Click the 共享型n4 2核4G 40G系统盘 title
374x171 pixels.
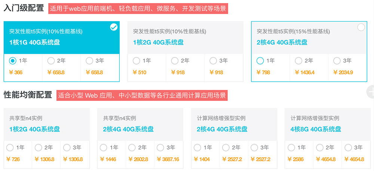[128, 129]
